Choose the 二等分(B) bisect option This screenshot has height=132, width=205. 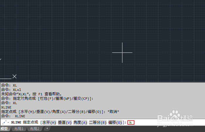pyautogui.click(x=98, y=123)
